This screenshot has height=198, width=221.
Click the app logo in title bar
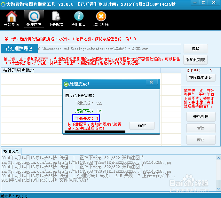[3, 4]
